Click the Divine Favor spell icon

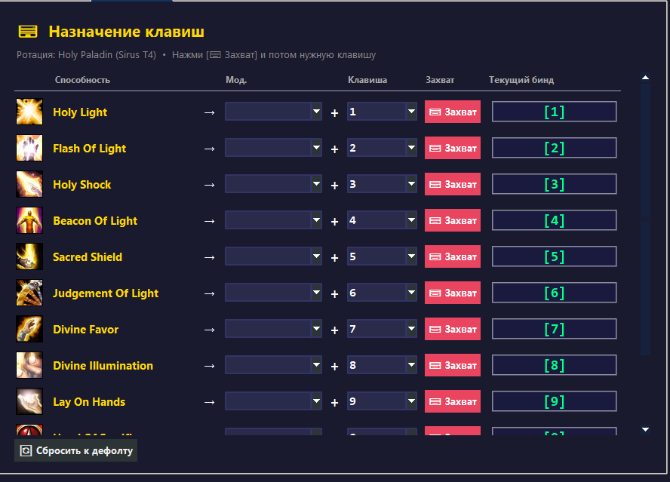click(29, 329)
